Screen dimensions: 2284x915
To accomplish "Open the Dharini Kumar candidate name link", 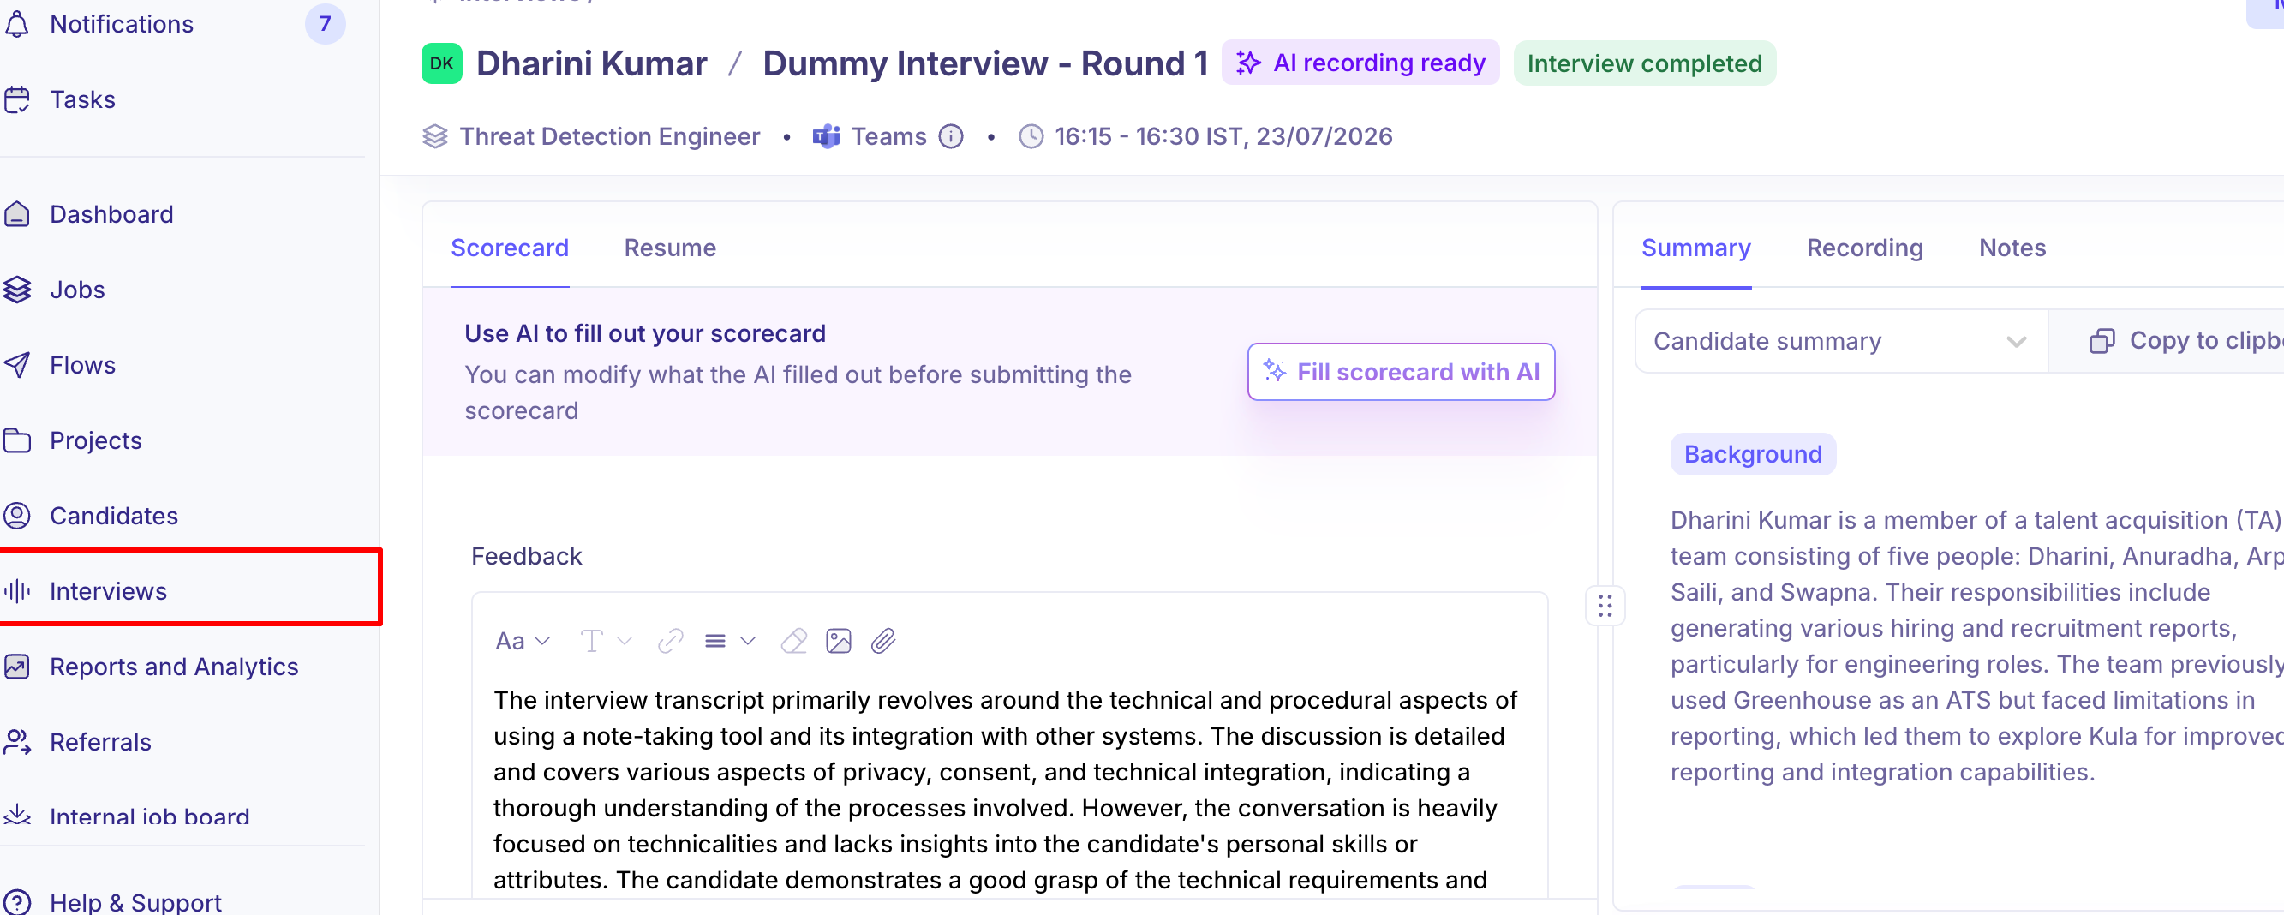I will coord(591,64).
